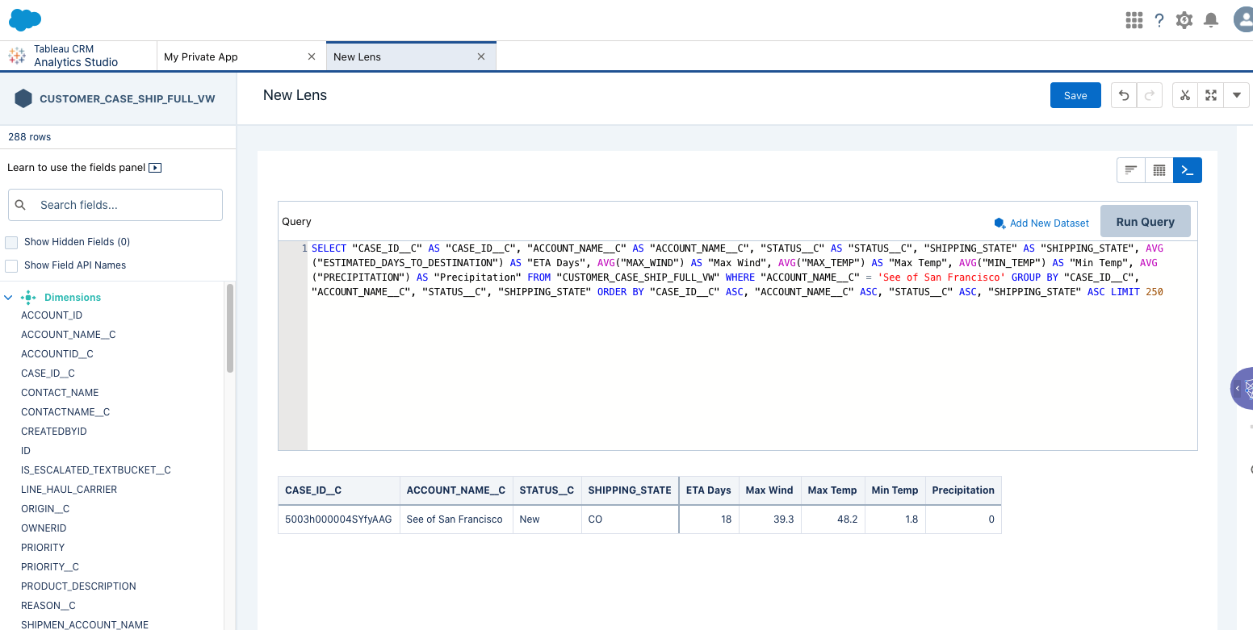Click the Run Query button

tap(1145, 222)
